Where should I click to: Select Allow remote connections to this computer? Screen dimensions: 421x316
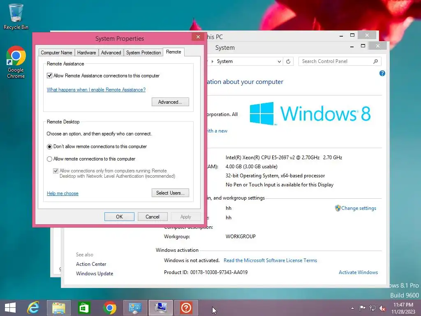(49, 159)
